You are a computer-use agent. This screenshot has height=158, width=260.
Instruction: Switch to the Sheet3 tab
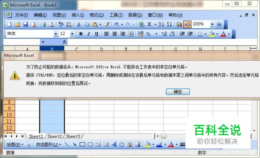[x=73, y=136]
